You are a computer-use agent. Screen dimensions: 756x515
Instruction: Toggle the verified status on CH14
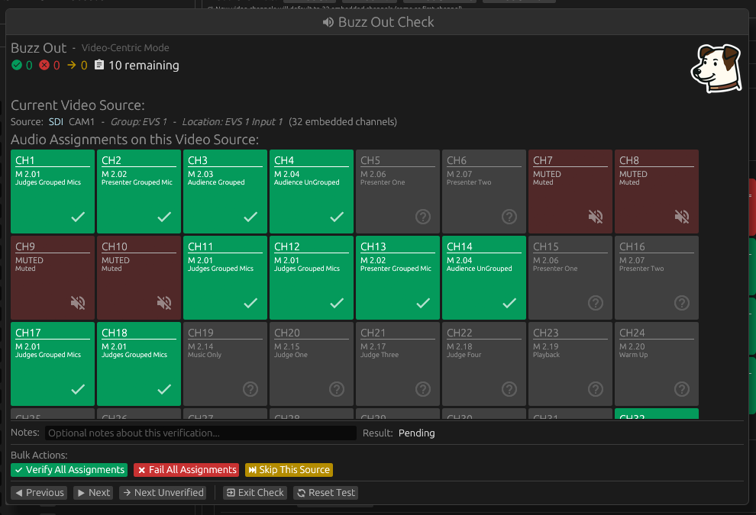[509, 303]
